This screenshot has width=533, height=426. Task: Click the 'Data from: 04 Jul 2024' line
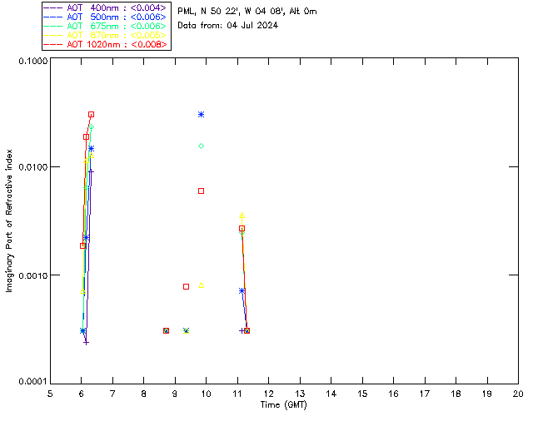[x=227, y=26]
